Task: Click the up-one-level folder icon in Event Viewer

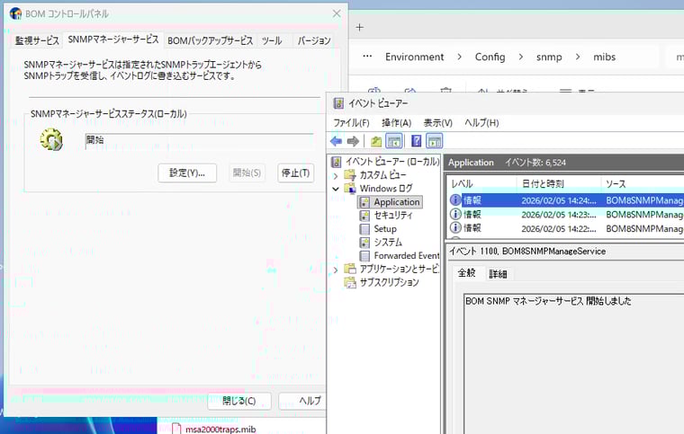Action: tap(376, 141)
